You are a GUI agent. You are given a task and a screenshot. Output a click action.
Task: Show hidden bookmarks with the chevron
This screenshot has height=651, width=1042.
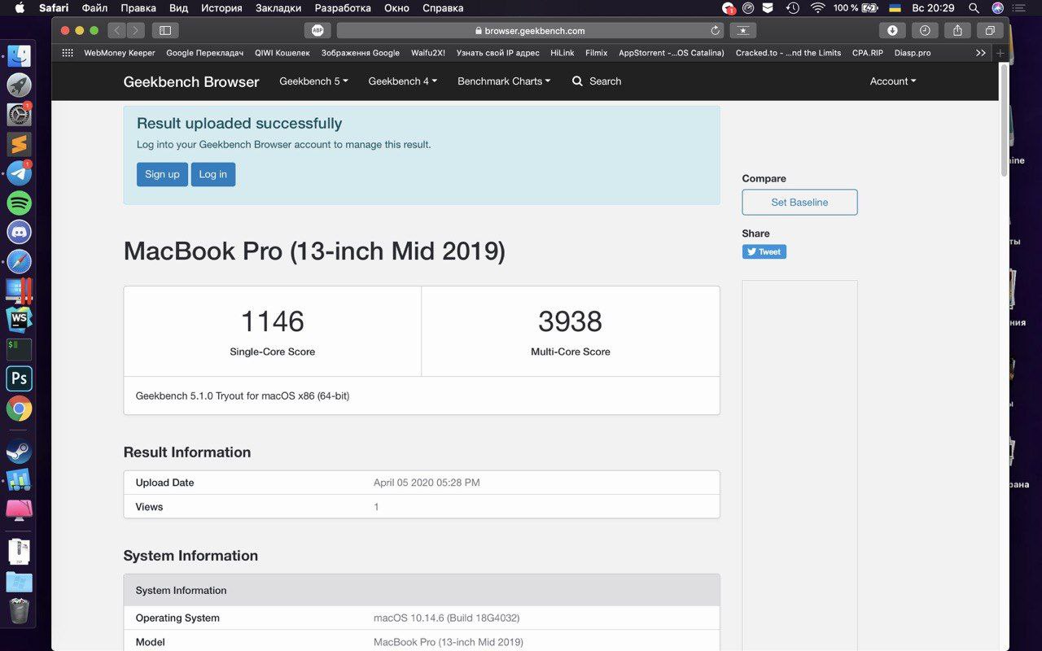[980, 53]
